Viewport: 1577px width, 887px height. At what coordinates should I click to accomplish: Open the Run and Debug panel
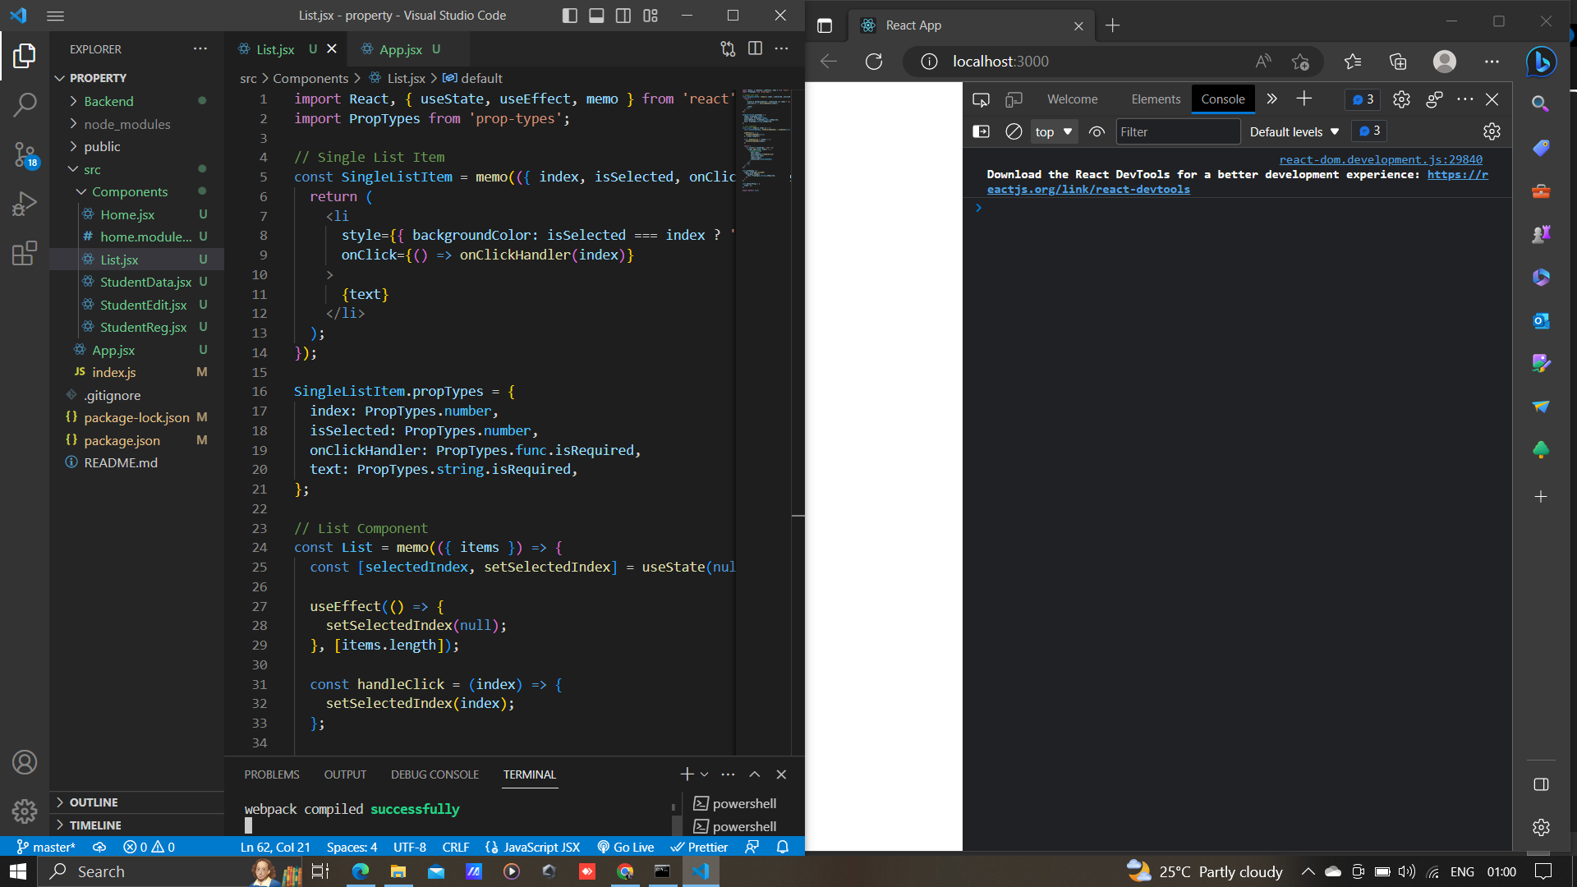coord(25,203)
